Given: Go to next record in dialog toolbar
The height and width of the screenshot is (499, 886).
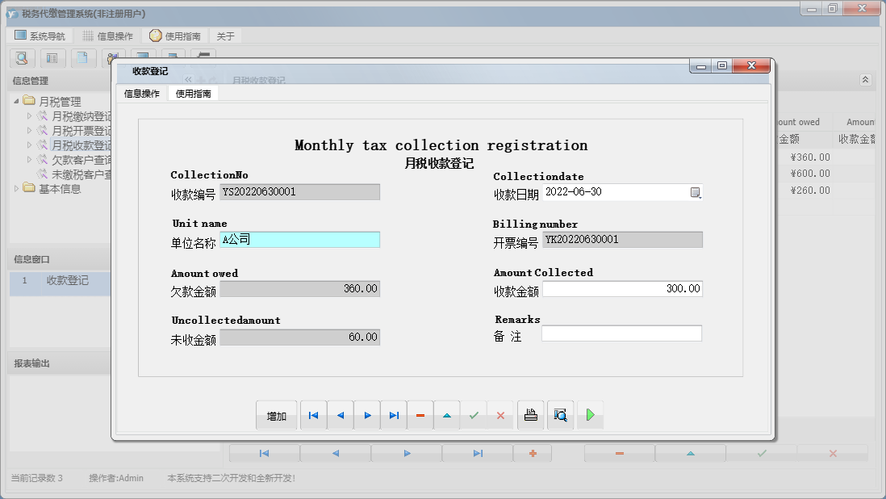Looking at the screenshot, I should tap(367, 416).
